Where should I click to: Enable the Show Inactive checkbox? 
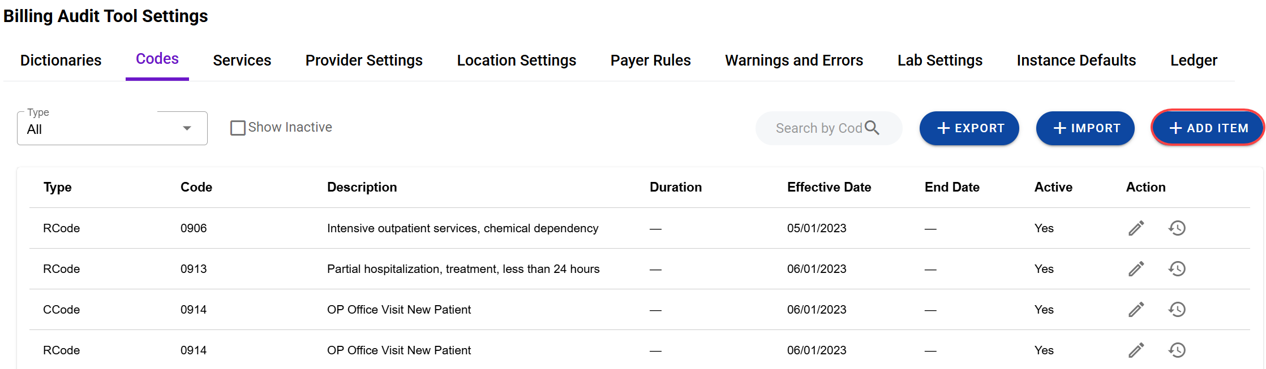(238, 128)
